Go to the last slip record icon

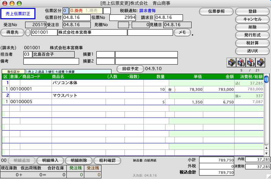click(260, 62)
